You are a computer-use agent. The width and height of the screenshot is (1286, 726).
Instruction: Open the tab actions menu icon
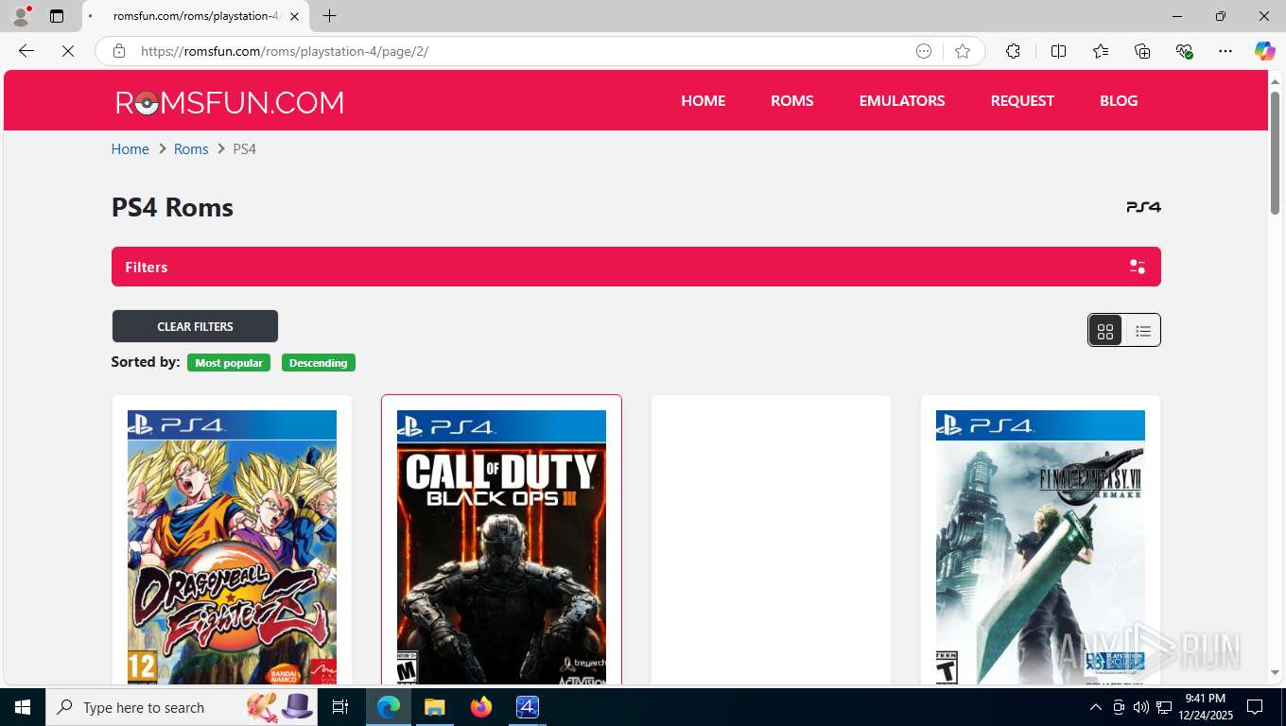tap(57, 16)
